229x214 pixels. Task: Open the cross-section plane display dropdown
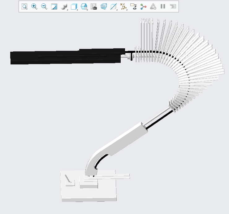pos(114,7)
